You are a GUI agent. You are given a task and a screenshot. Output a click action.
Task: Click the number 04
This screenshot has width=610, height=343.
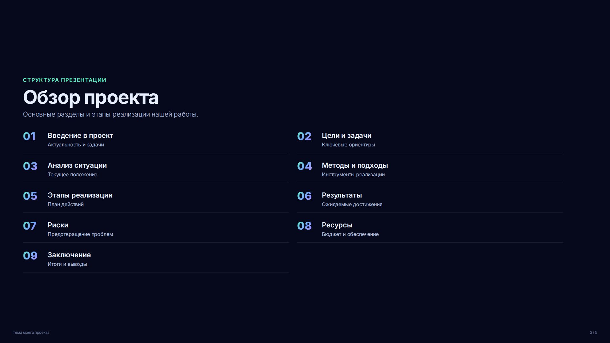304,166
